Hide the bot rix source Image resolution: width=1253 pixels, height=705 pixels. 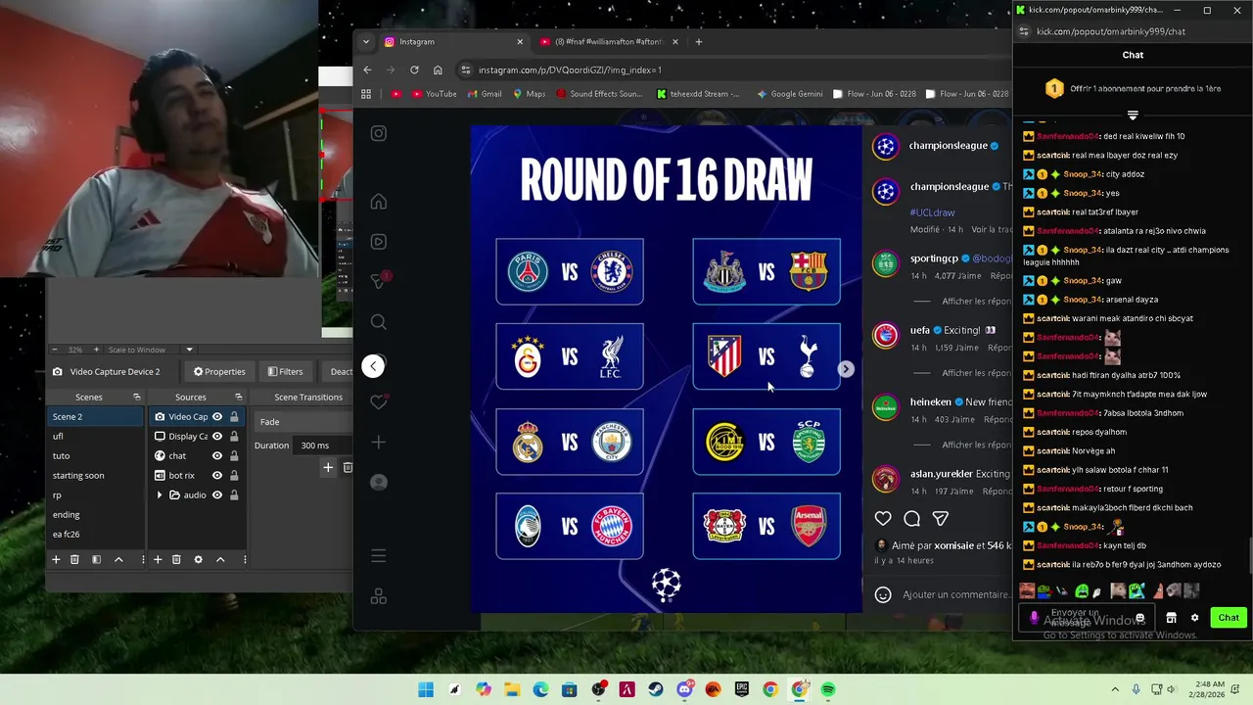(217, 476)
